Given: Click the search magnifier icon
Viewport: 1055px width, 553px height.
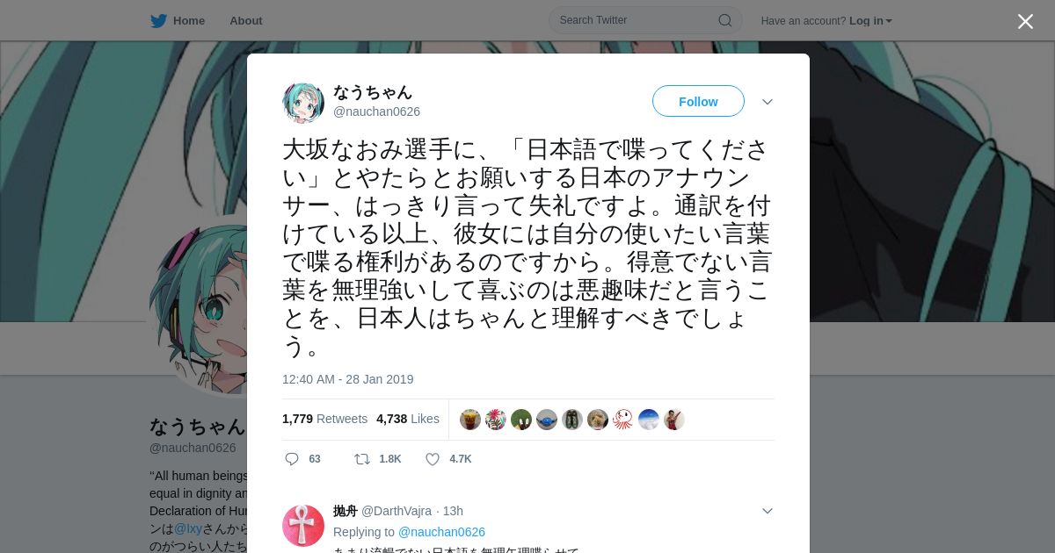Looking at the screenshot, I should (725, 20).
